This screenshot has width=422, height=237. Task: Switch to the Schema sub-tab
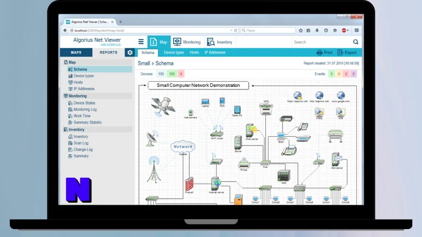pos(148,53)
